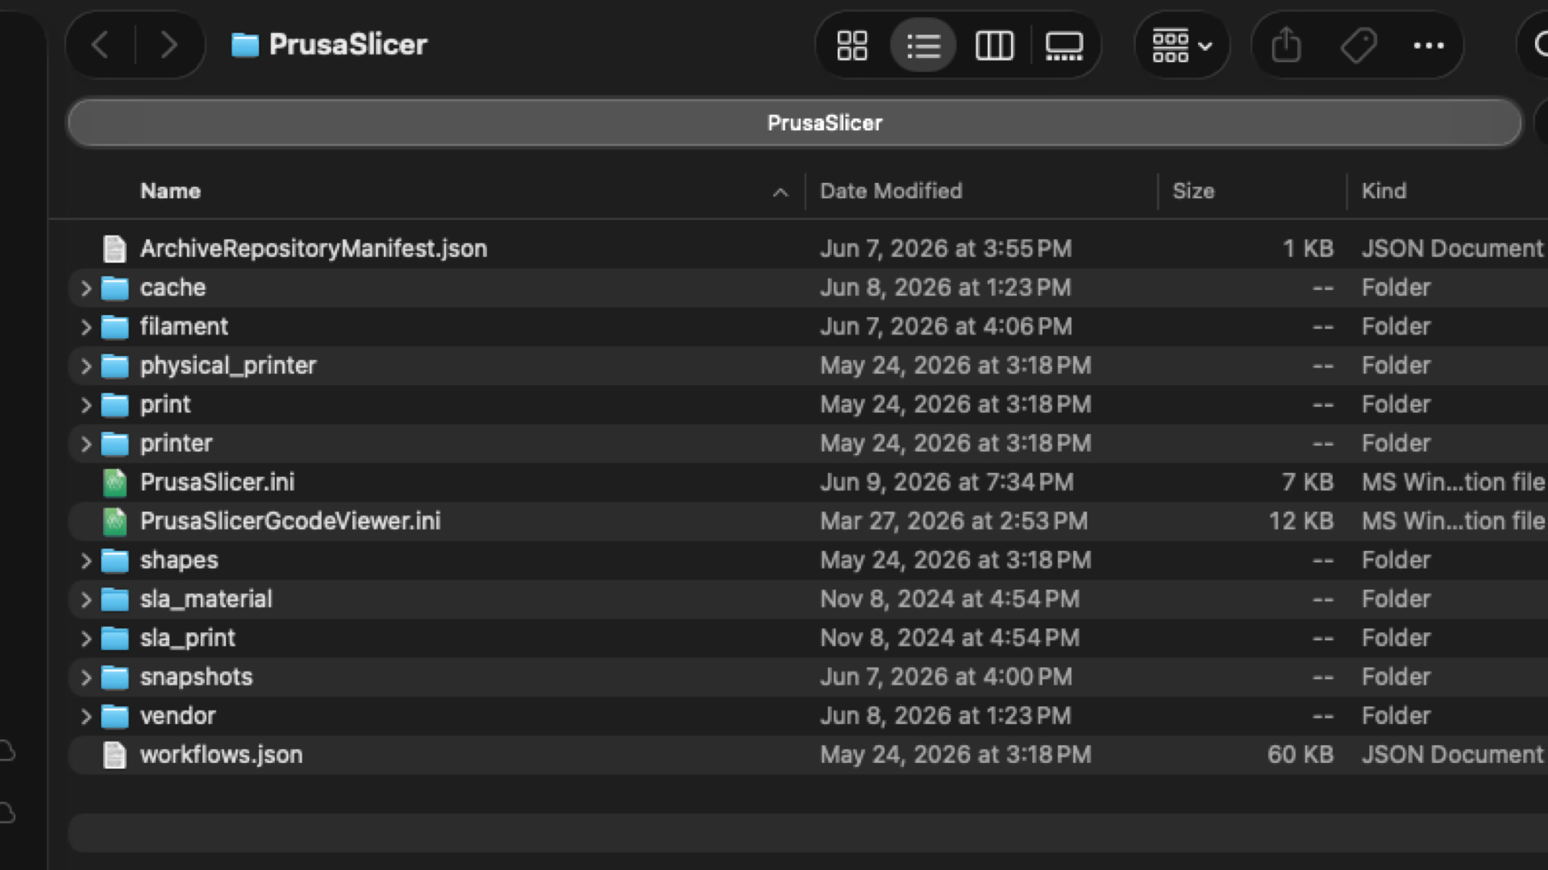Screen dimensions: 1548x870
Task: Switch to column view
Action: pyautogui.click(x=994, y=45)
